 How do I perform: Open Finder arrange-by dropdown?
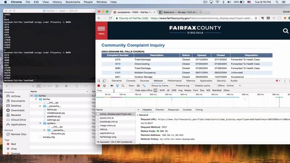pyautogui.click(x=58, y=86)
